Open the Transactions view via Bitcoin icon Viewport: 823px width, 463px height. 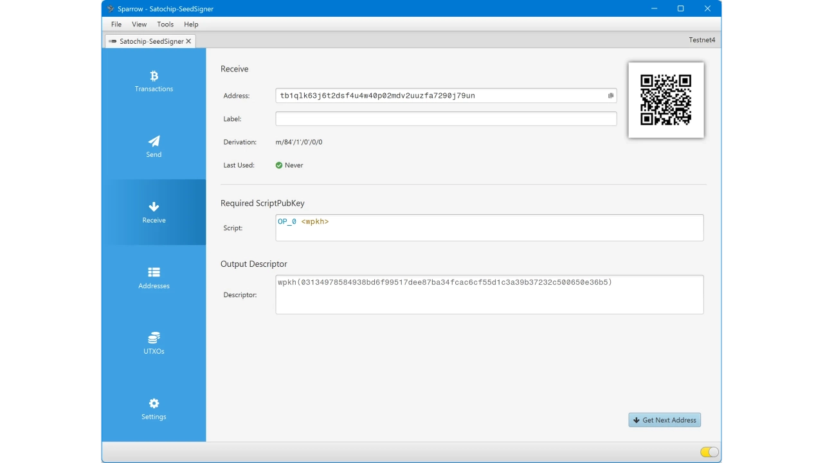tap(154, 76)
